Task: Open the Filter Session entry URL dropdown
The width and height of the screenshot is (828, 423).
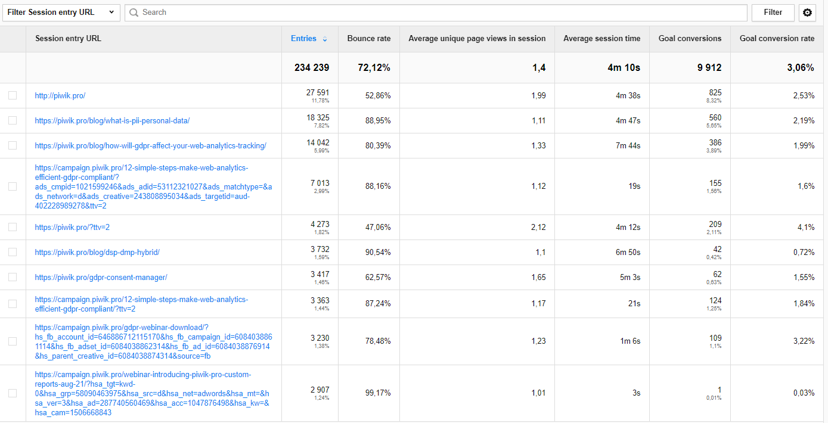Action: click(61, 13)
